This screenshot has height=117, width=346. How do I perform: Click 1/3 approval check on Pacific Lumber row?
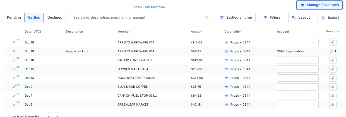click(x=15, y=60)
